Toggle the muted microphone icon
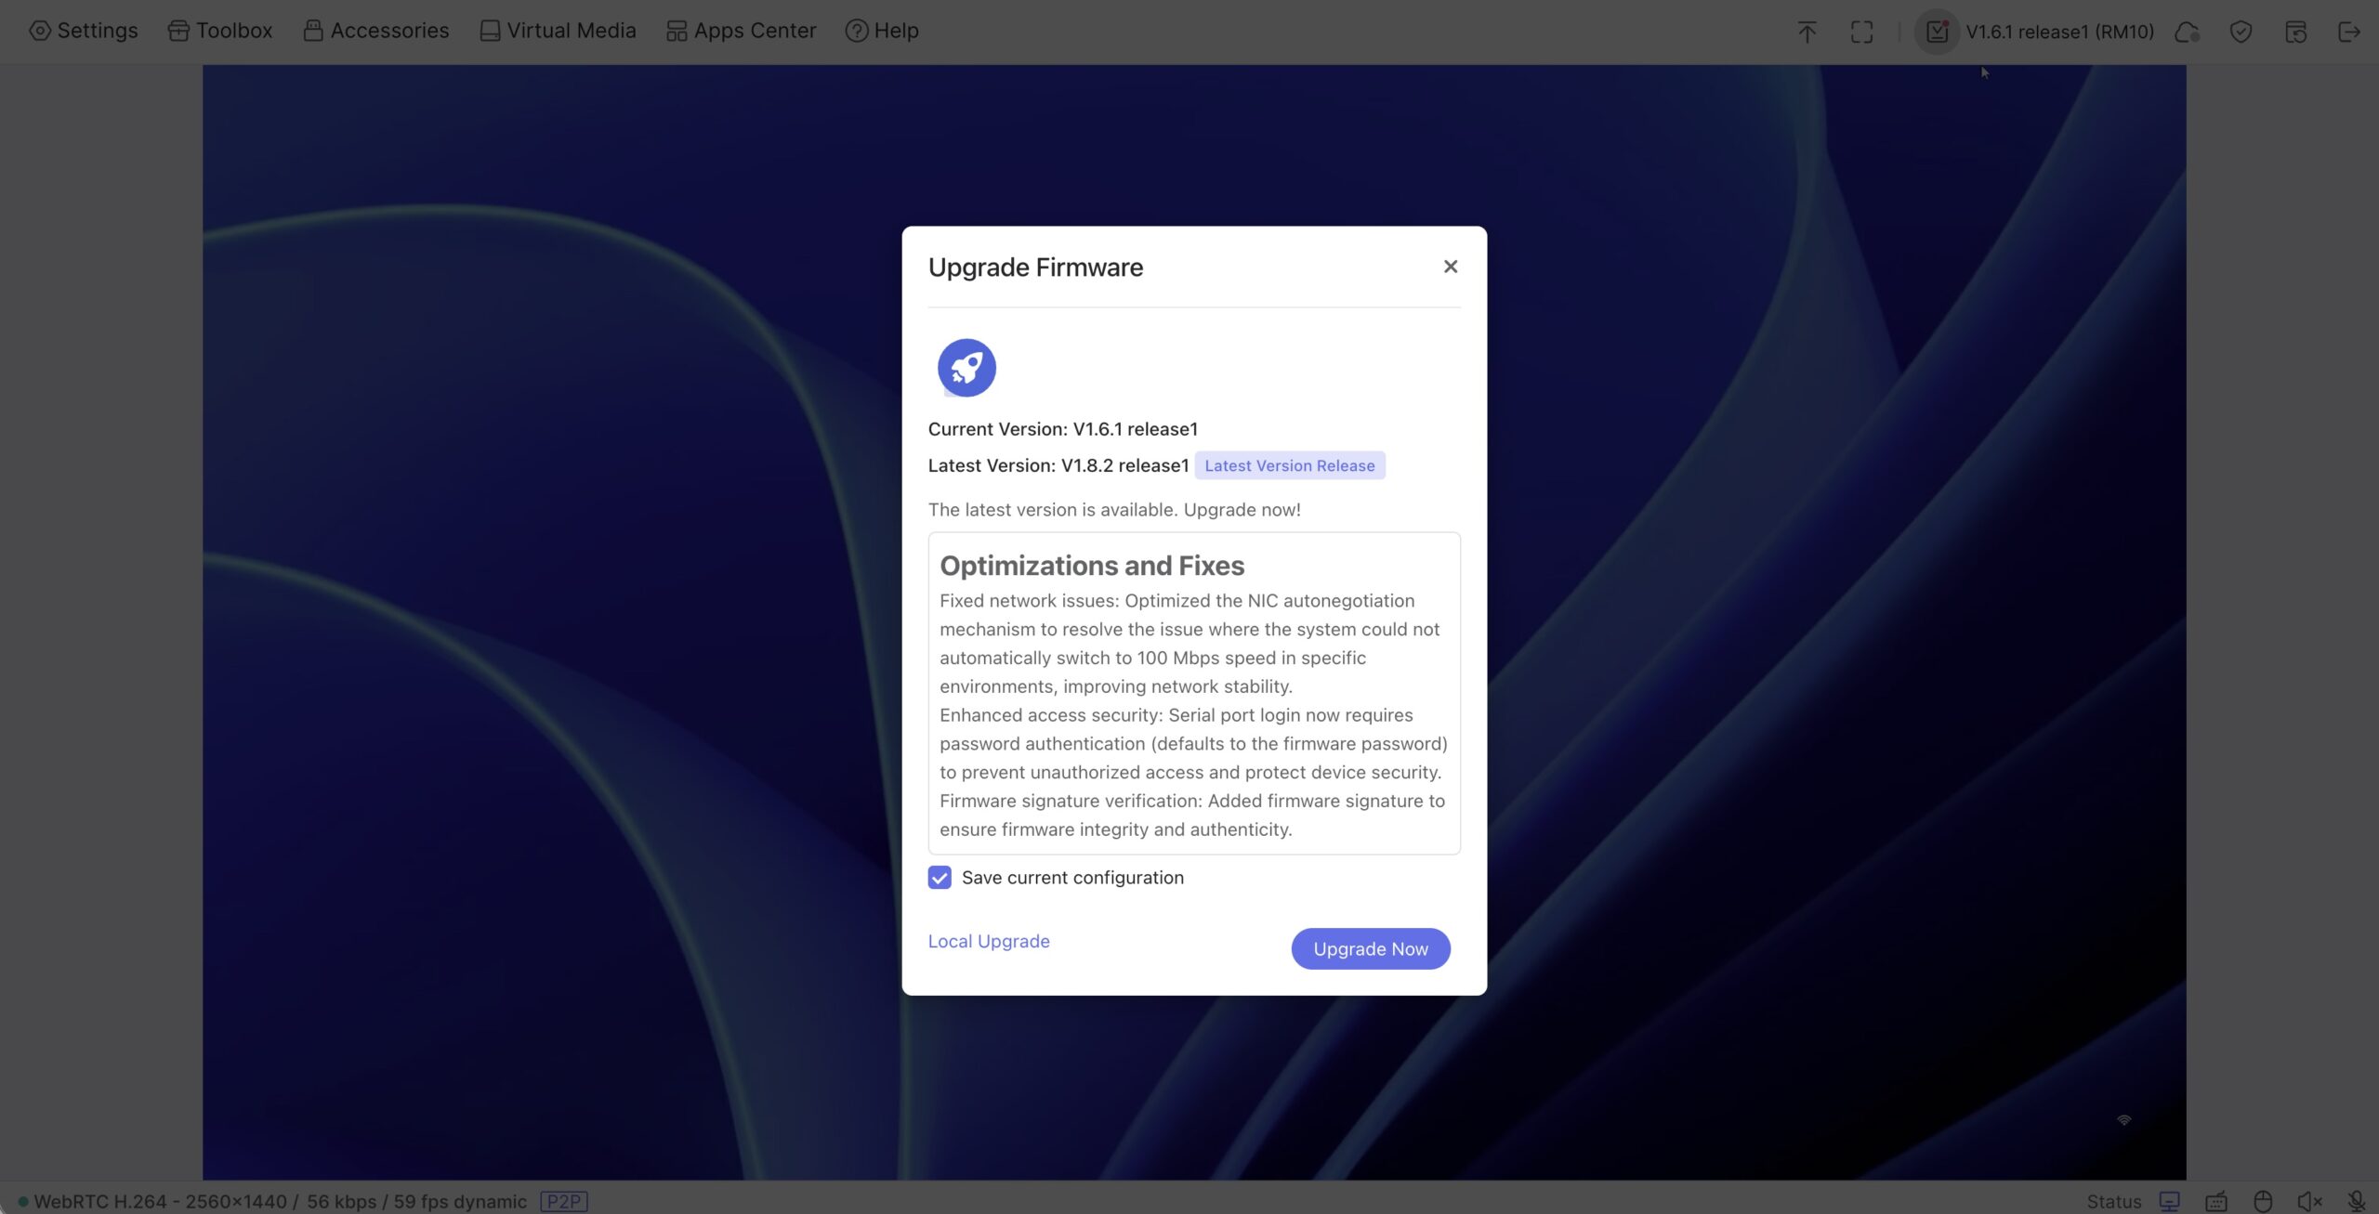The height and width of the screenshot is (1214, 2379). pyautogui.click(x=2356, y=1201)
